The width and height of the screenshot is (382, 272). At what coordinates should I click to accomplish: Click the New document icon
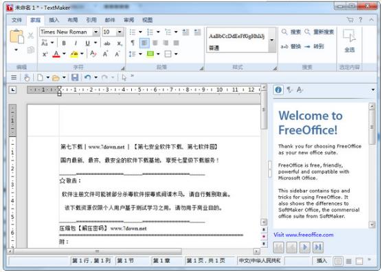pyautogui.click(x=41, y=78)
